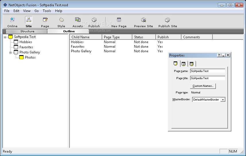
Task: Click Yes publish value for Favorites
Action: 160,47
